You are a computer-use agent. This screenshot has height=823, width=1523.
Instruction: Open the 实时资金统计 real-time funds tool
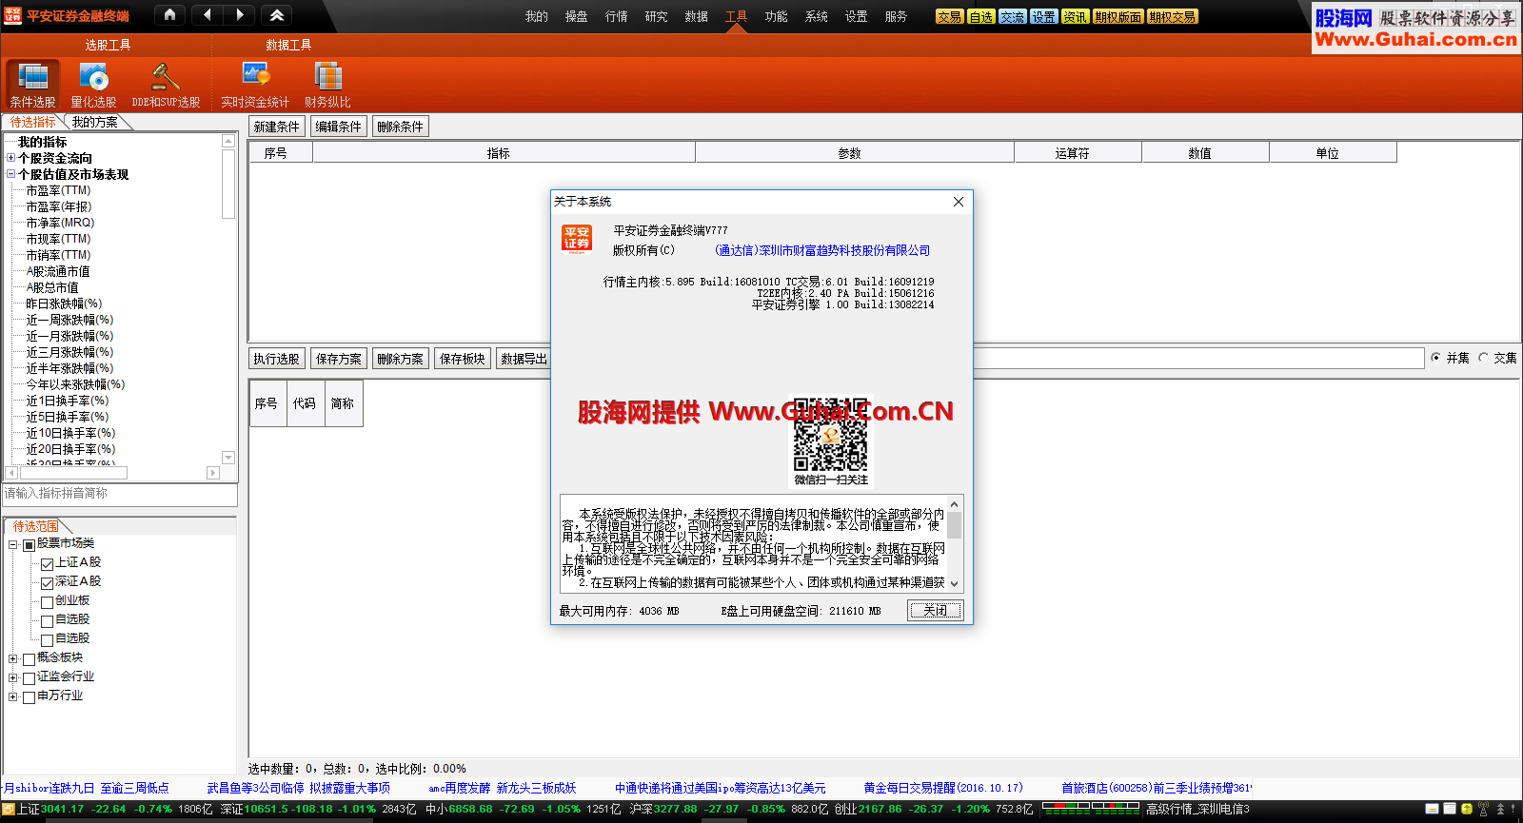point(255,85)
